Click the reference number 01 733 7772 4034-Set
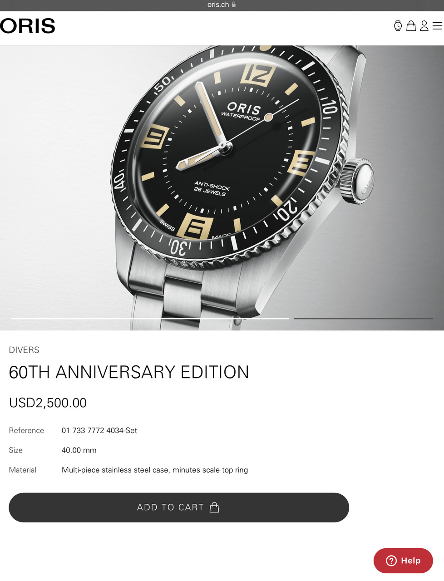This screenshot has width=444, height=581. [99, 430]
